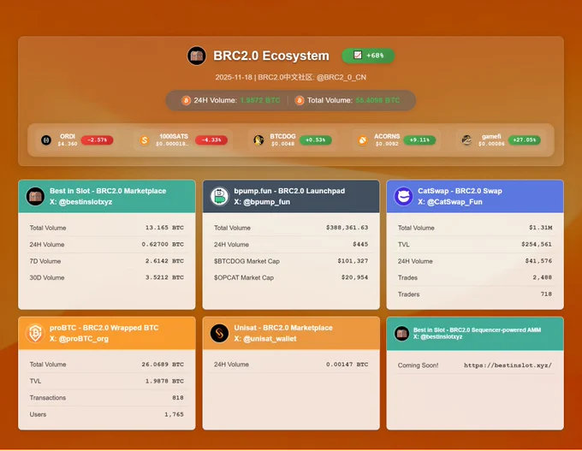
Task: Click the Transactions 818 value
Action: 178,398
